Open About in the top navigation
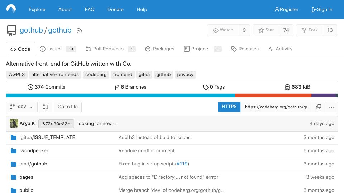This screenshot has width=344, height=193. click(x=65, y=9)
